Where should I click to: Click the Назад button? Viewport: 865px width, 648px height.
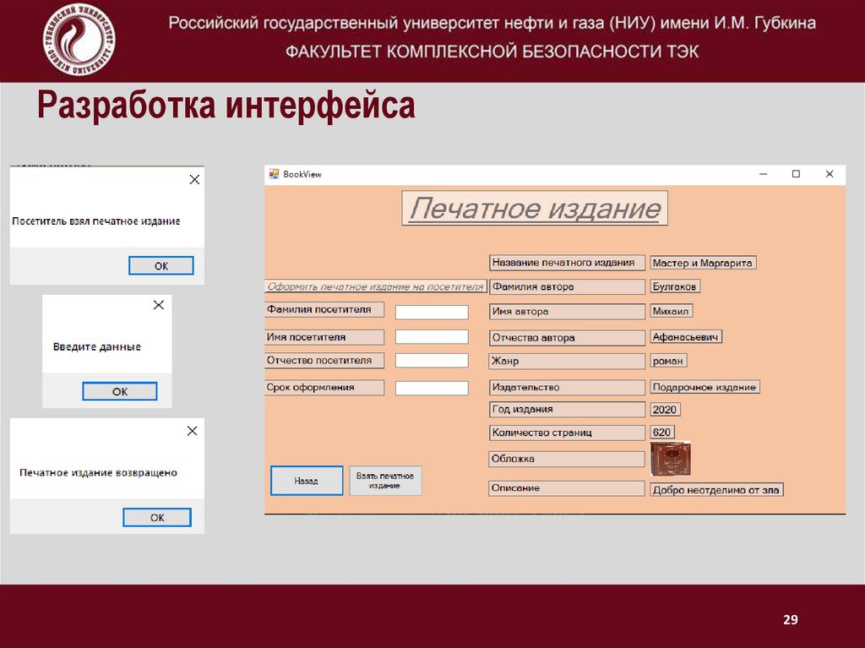pos(306,480)
